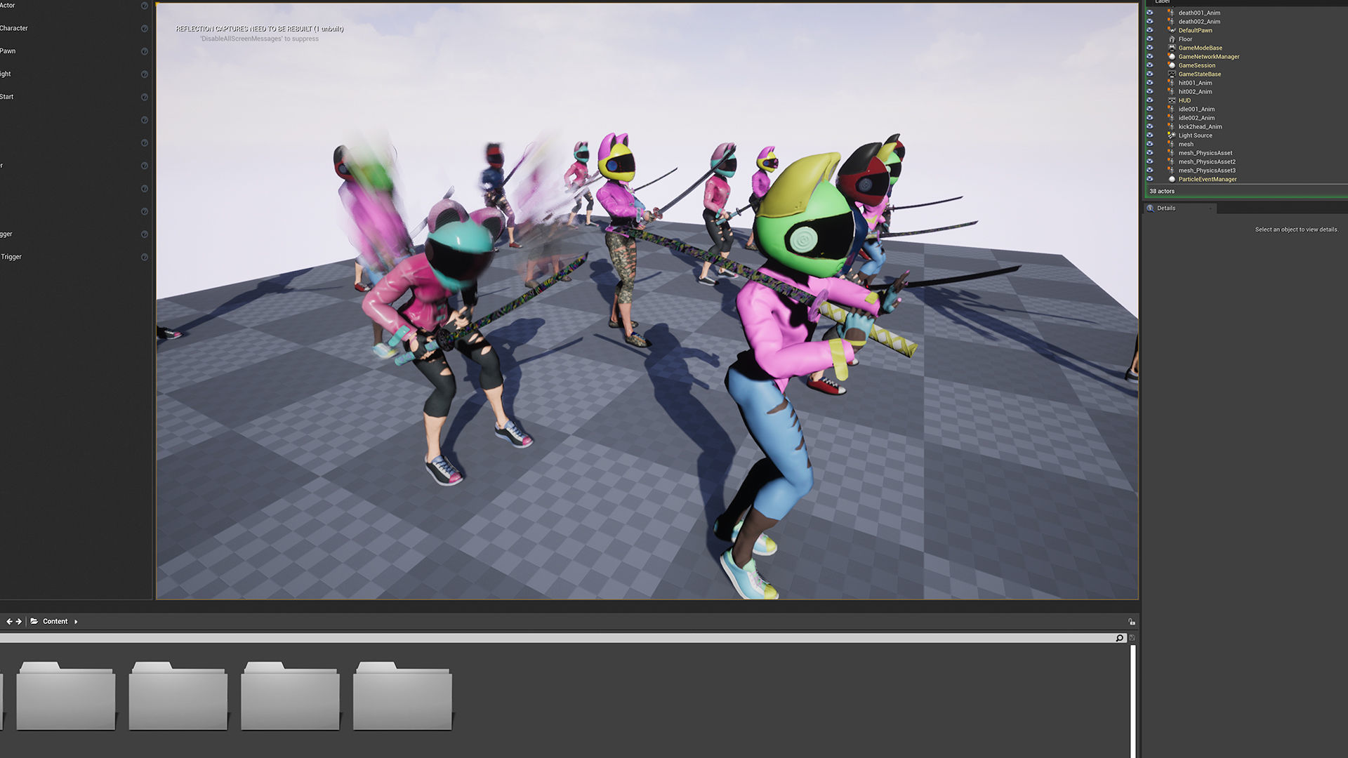Image resolution: width=1348 pixels, height=758 pixels.
Task: Click the Light Source sun icon
Action: coord(1171,135)
